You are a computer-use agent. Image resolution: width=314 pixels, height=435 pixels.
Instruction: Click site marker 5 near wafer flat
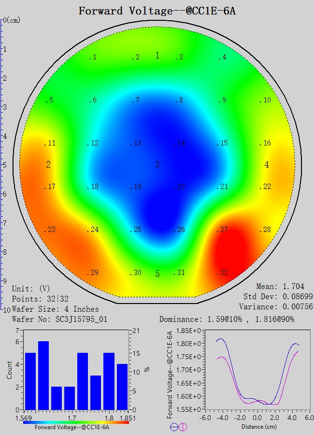pos(157,274)
